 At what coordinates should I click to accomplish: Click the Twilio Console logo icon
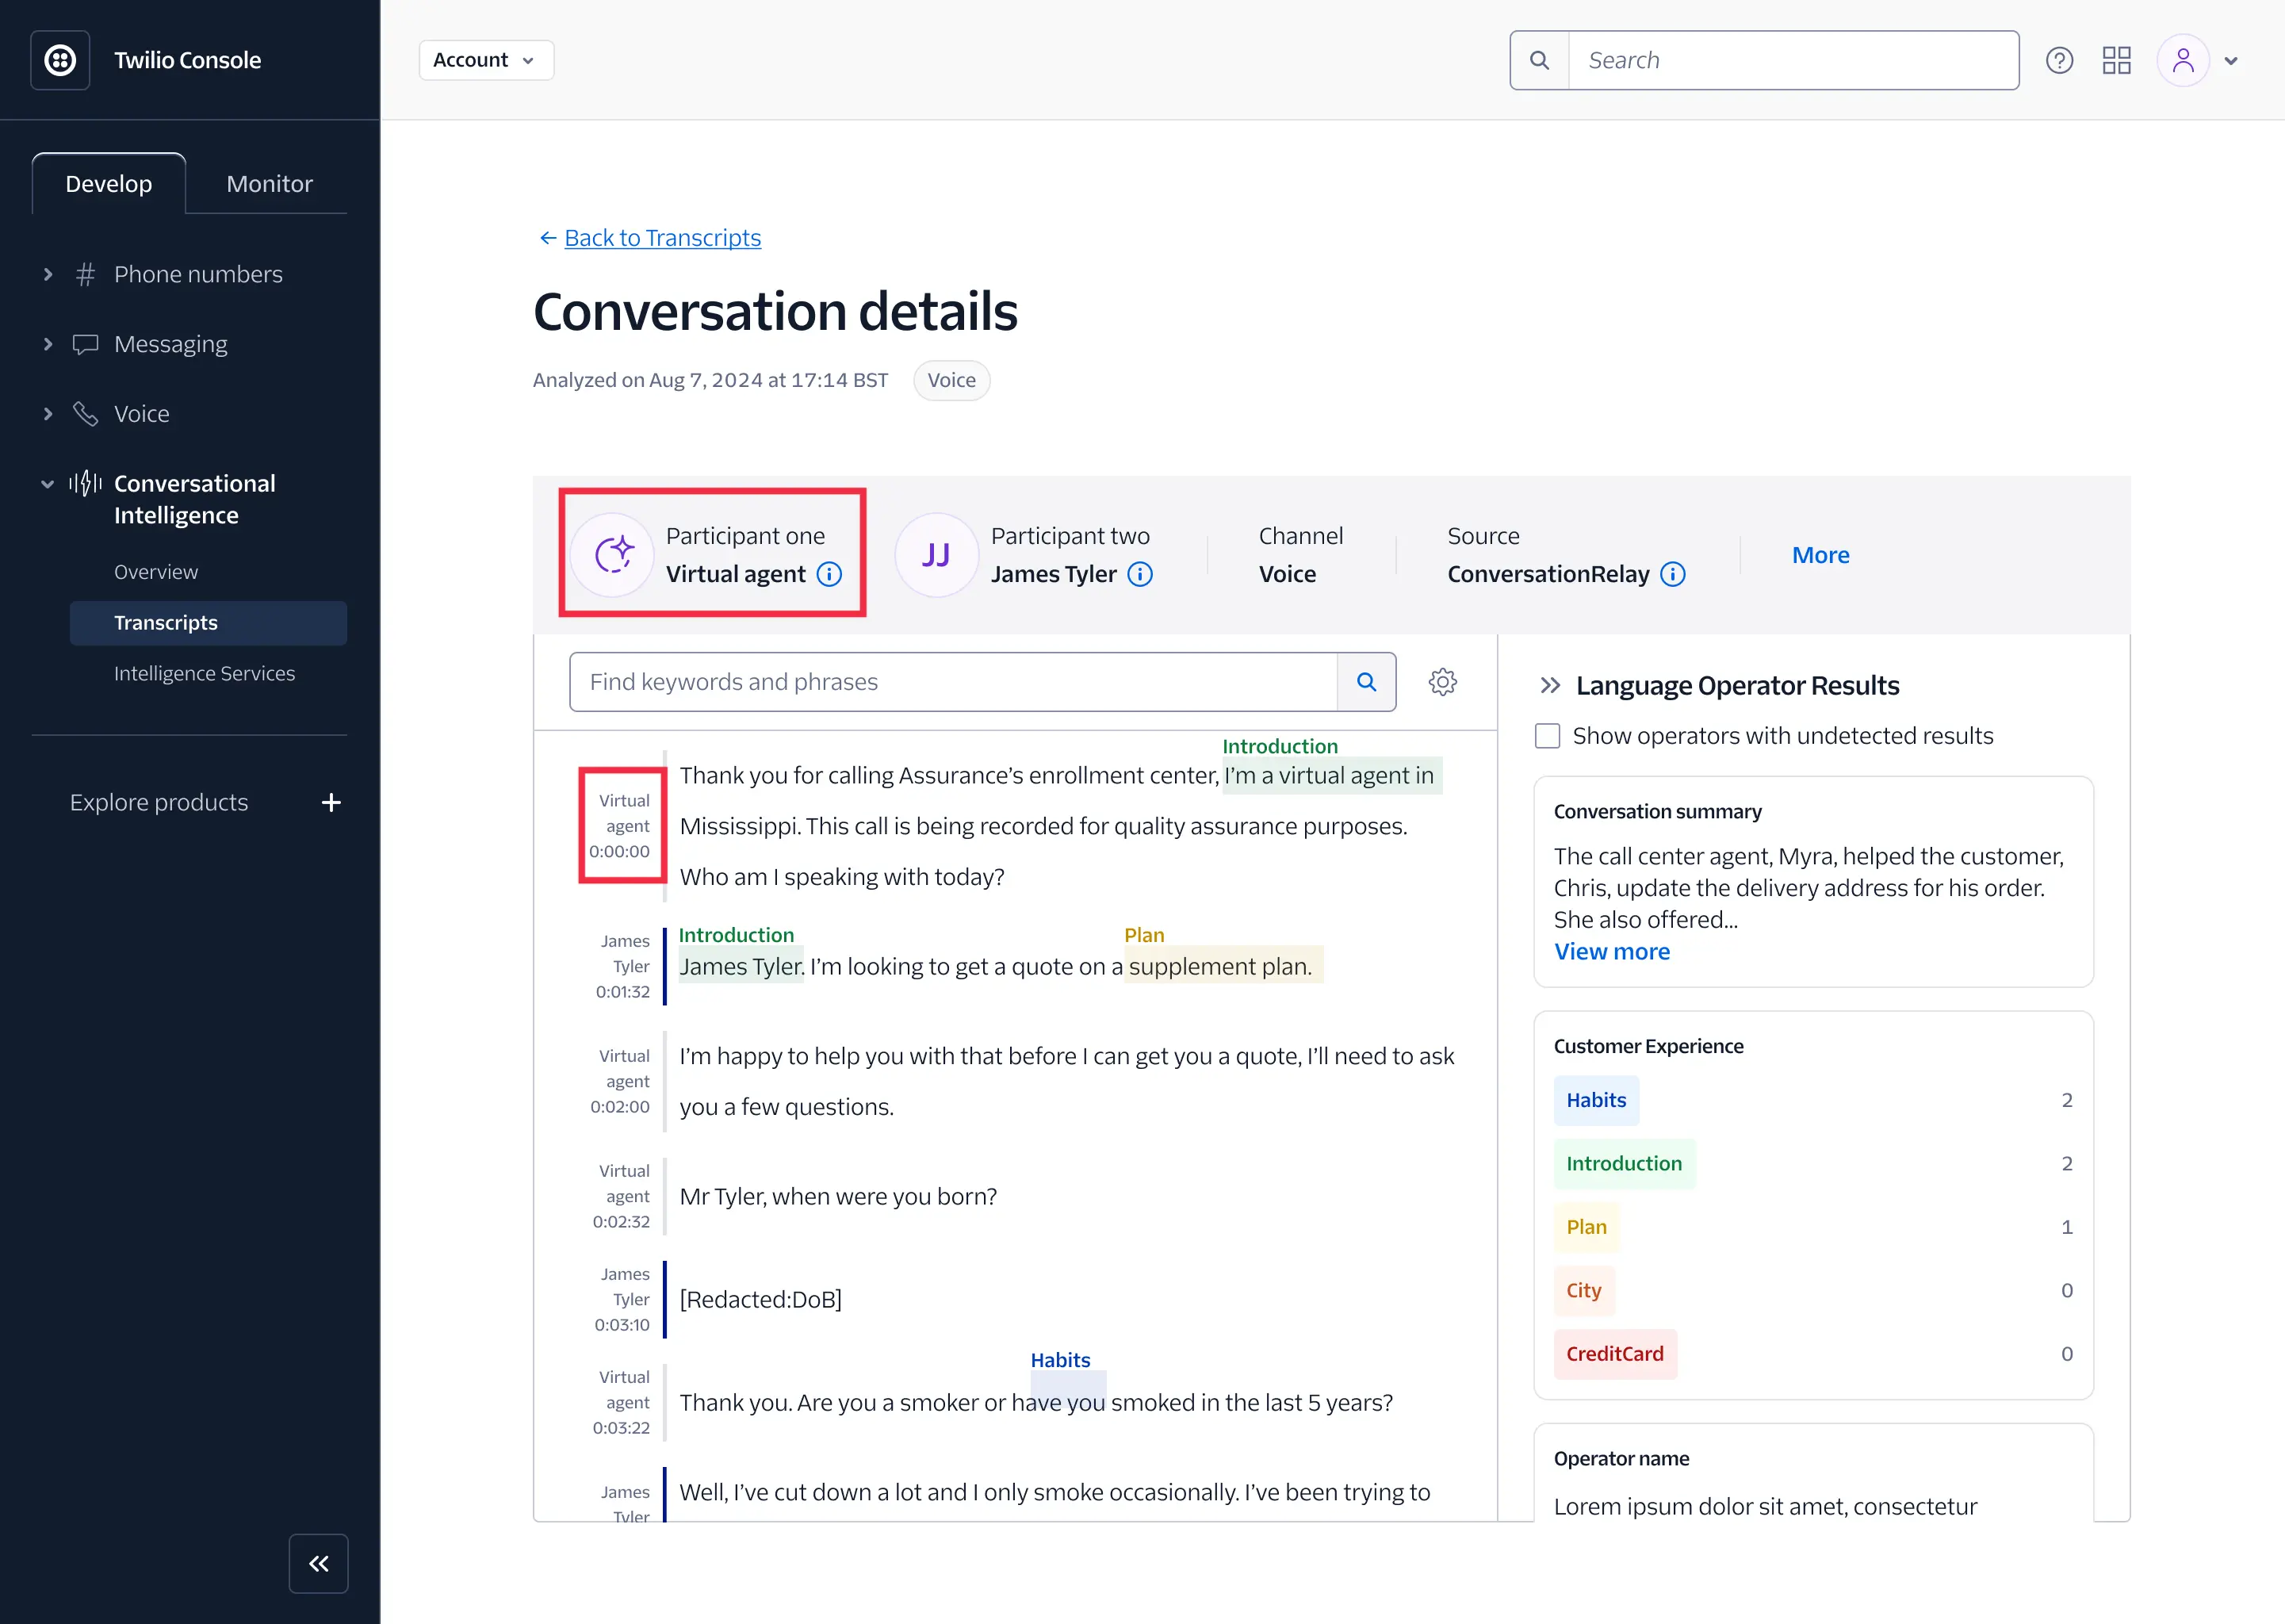point(60,60)
